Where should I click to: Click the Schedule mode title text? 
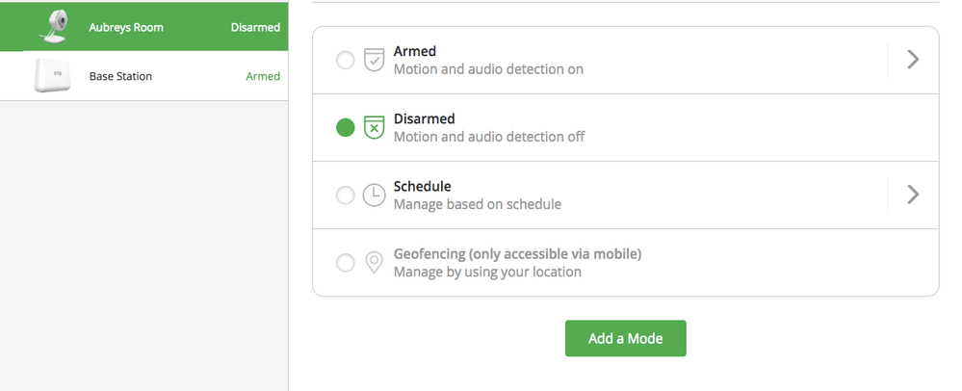coord(422,186)
